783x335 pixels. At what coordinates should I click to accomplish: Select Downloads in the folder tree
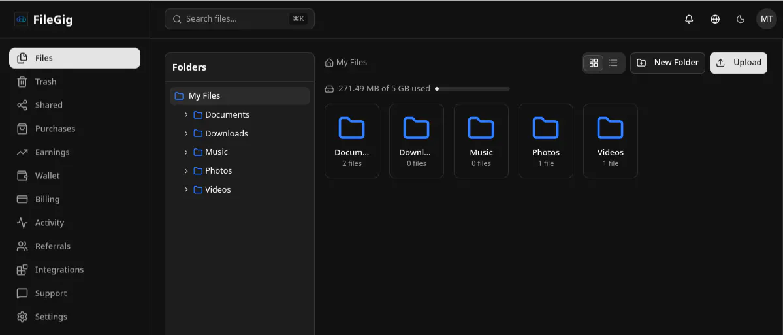[227, 133]
